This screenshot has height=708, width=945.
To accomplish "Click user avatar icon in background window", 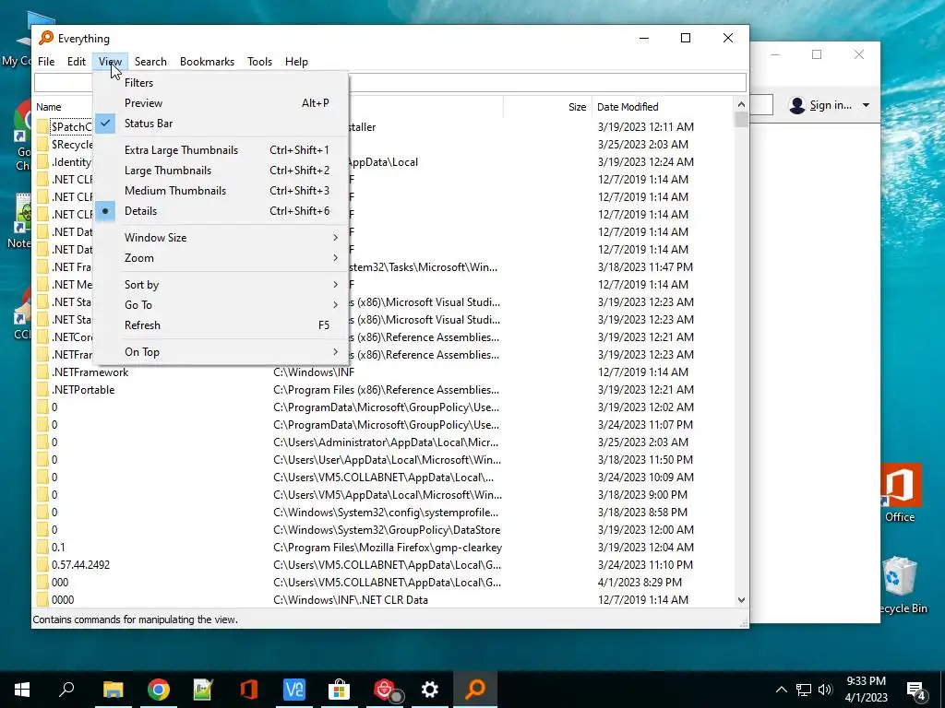I will pyautogui.click(x=796, y=105).
